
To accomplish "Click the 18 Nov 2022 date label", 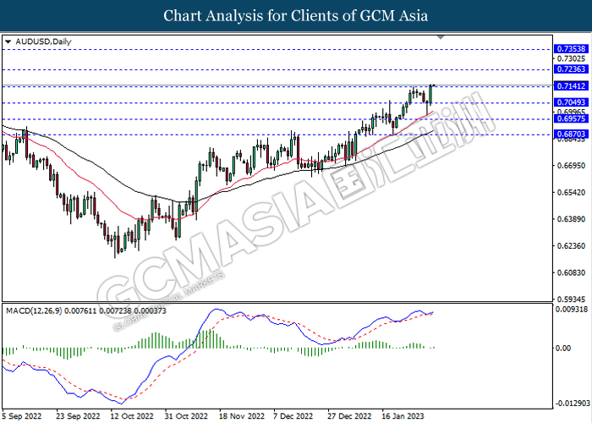I will click(x=242, y=416).
